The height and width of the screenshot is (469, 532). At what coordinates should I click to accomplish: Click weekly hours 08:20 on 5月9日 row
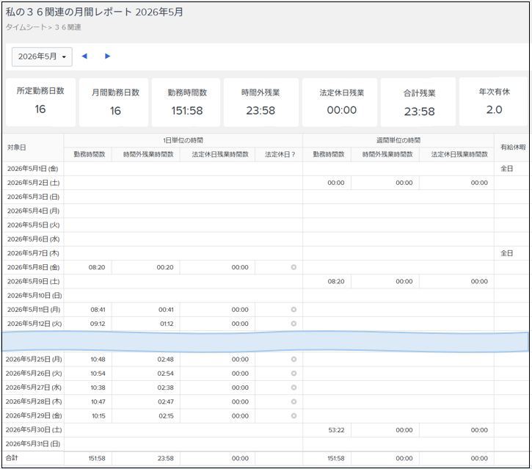click(x=336, y=281)
